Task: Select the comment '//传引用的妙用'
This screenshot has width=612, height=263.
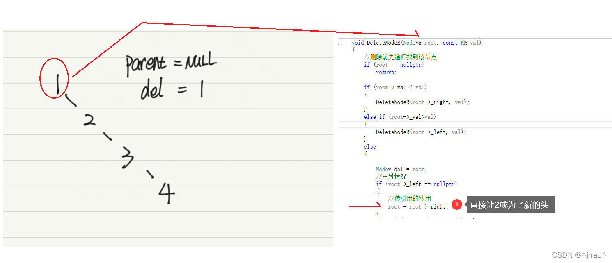Action: [409, 199]
